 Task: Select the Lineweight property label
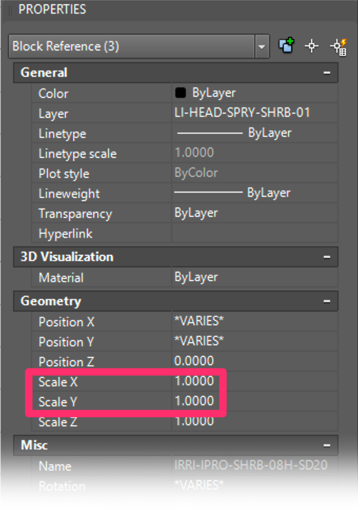[x=69, y=194]
